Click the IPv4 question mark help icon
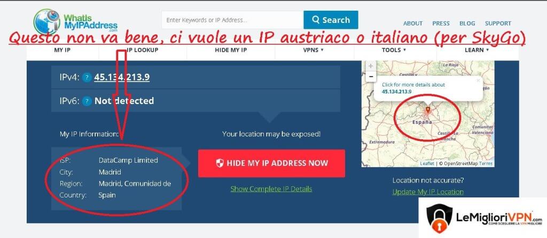This screenshot has width=547, height=238. tap(87, 77)
